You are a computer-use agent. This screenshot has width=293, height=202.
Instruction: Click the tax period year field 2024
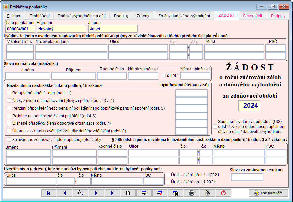(249, 106)
